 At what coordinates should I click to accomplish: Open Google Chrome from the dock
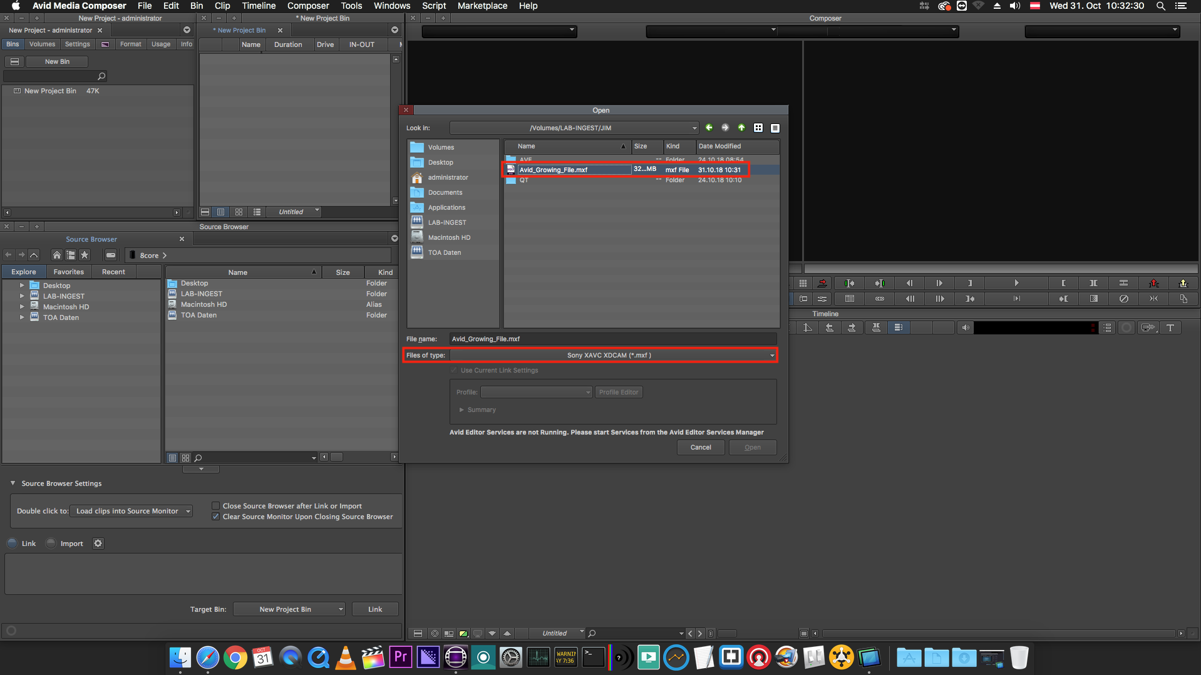(x=235, y=657)
